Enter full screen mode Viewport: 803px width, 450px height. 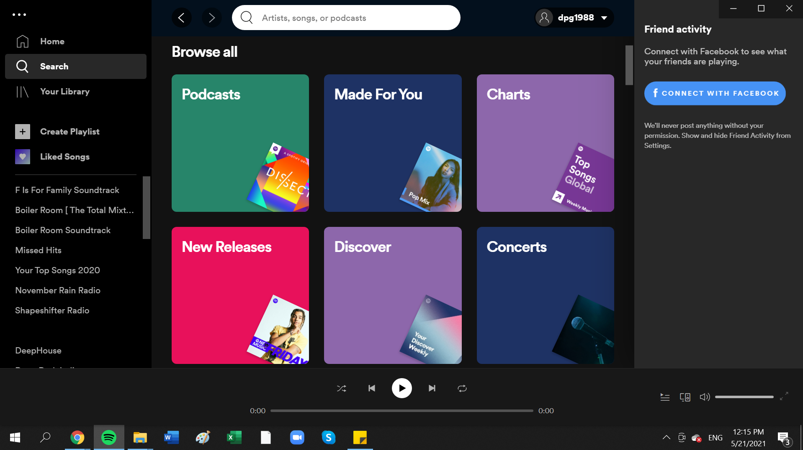click(784, 396)
